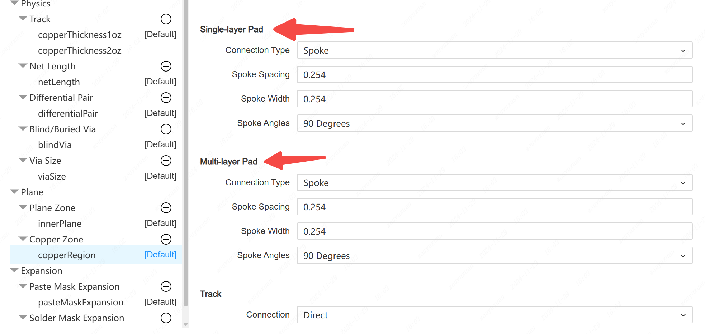Add a new Paste Mask Expansion rule
This screenshot has height=334, width=705.
(x=166, y=286)
